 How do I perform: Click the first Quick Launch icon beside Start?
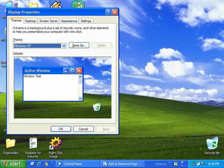click(x=32, y=164)
